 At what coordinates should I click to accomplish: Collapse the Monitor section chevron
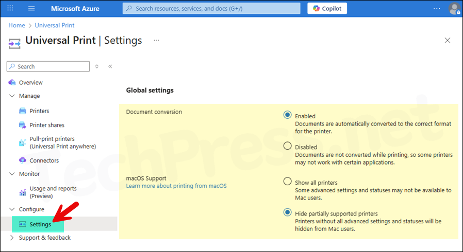click(x=12, y=174)
